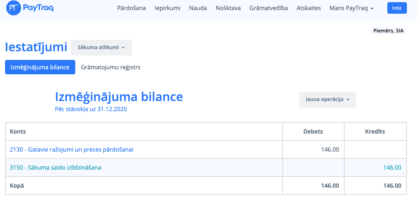Viewport: 417px width, 205px height.
Task: Click the Debets column header
Action: (313, 131)
